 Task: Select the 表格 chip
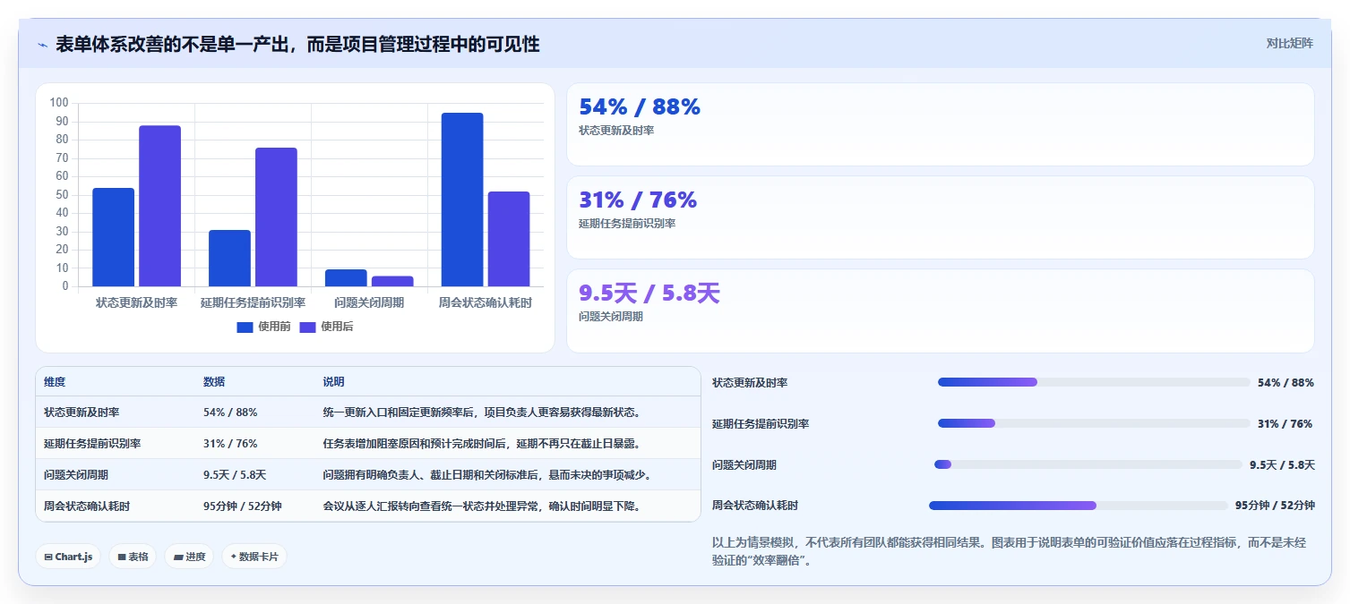pyautogui.click(x=133, y=557)
